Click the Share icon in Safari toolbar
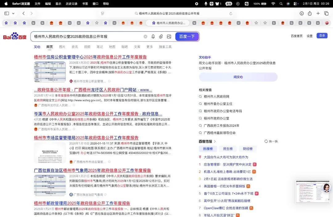This screenshot has height=217, width=333. click(310, 13)
